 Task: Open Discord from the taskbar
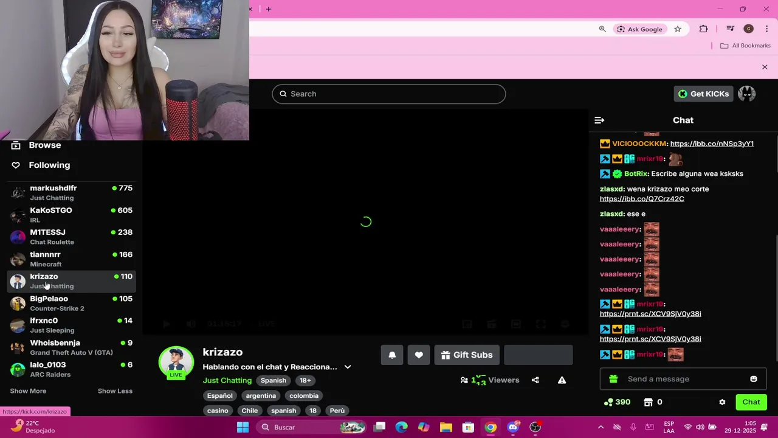[x=514, y=427]
